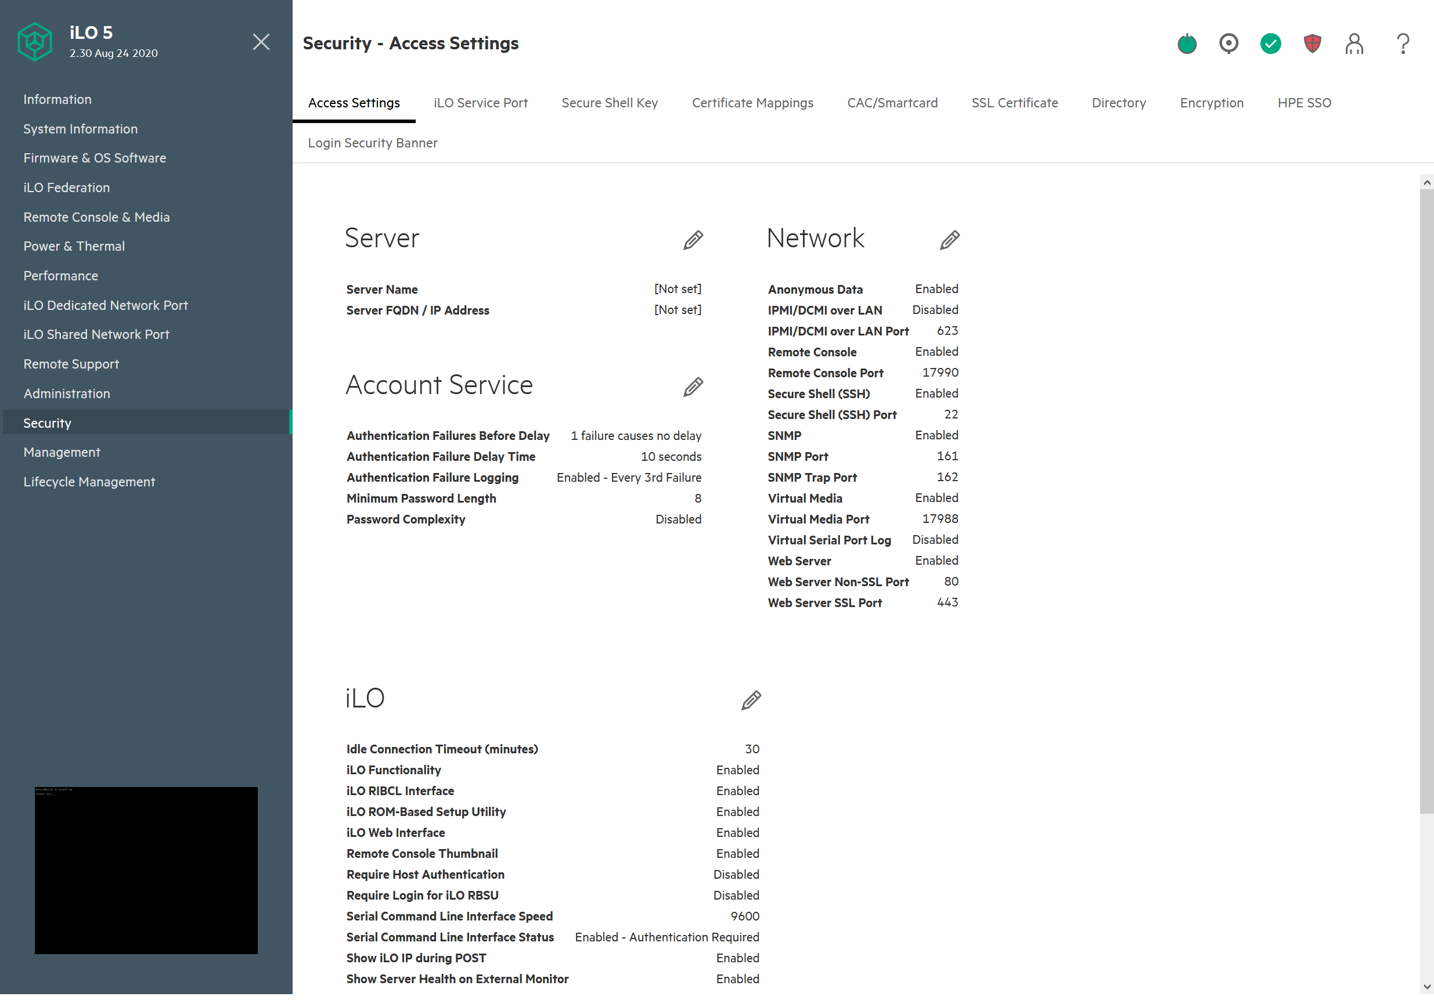The width and height of the screenshot is (1434, 1000).
Task: Click the HPE iLO logo icon
Action: tap(35, 42)
